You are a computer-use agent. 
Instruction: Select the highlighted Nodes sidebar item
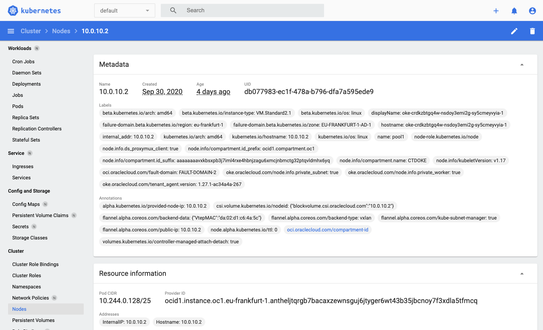click(46, 309)
